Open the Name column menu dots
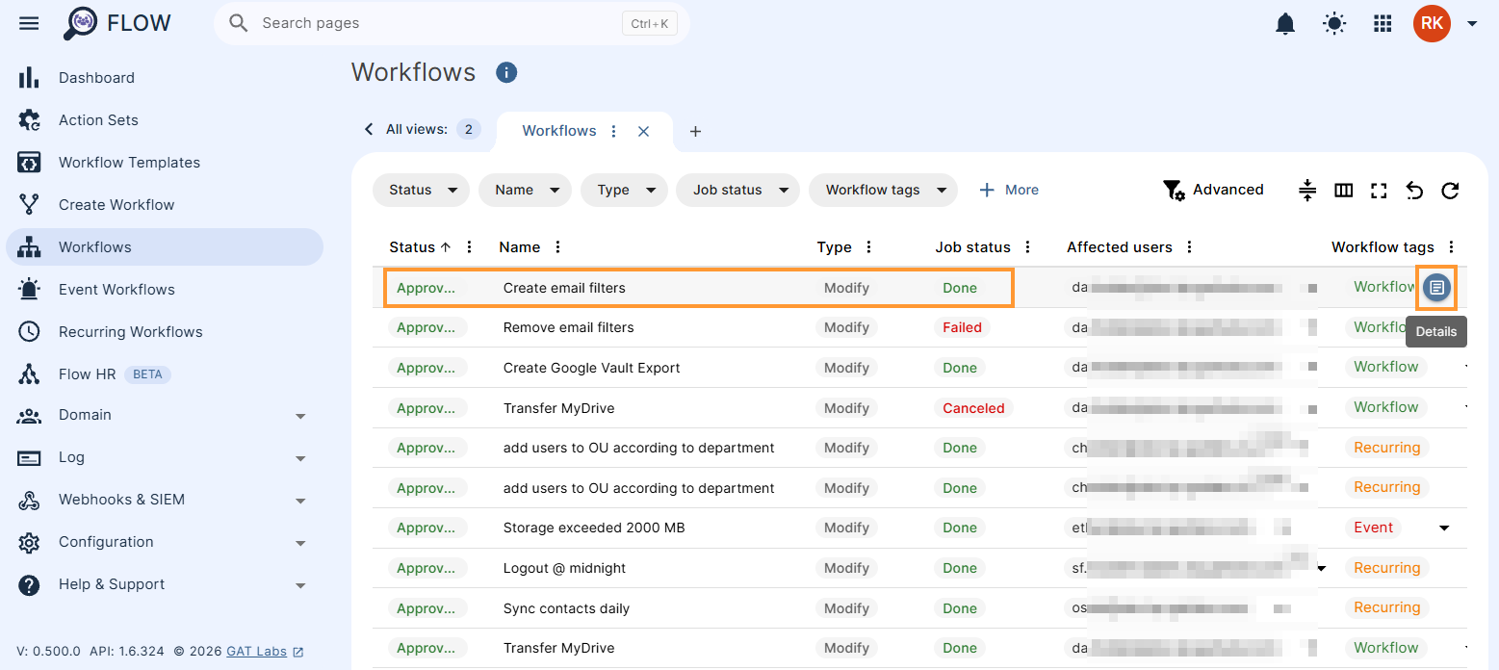1499x670 pixels. 557,247
